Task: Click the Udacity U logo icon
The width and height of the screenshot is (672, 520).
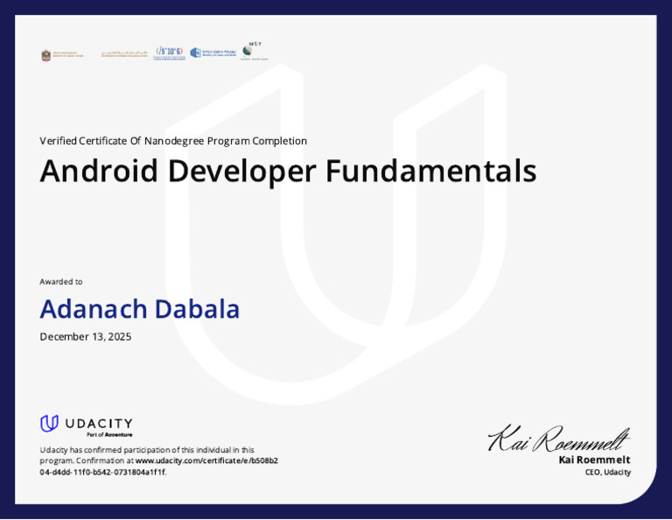Action: (x=49, y=424)
